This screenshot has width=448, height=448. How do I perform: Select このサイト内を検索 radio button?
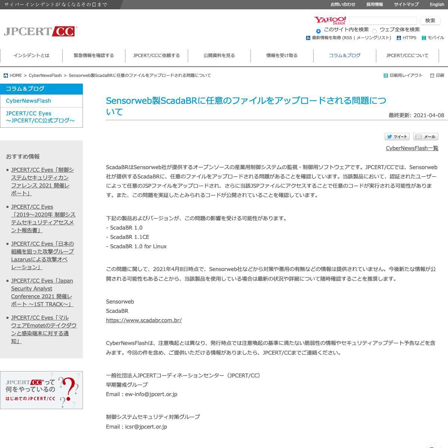coord(318,31)
